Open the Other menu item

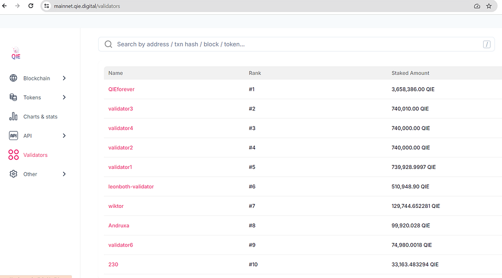coord(30,174)
